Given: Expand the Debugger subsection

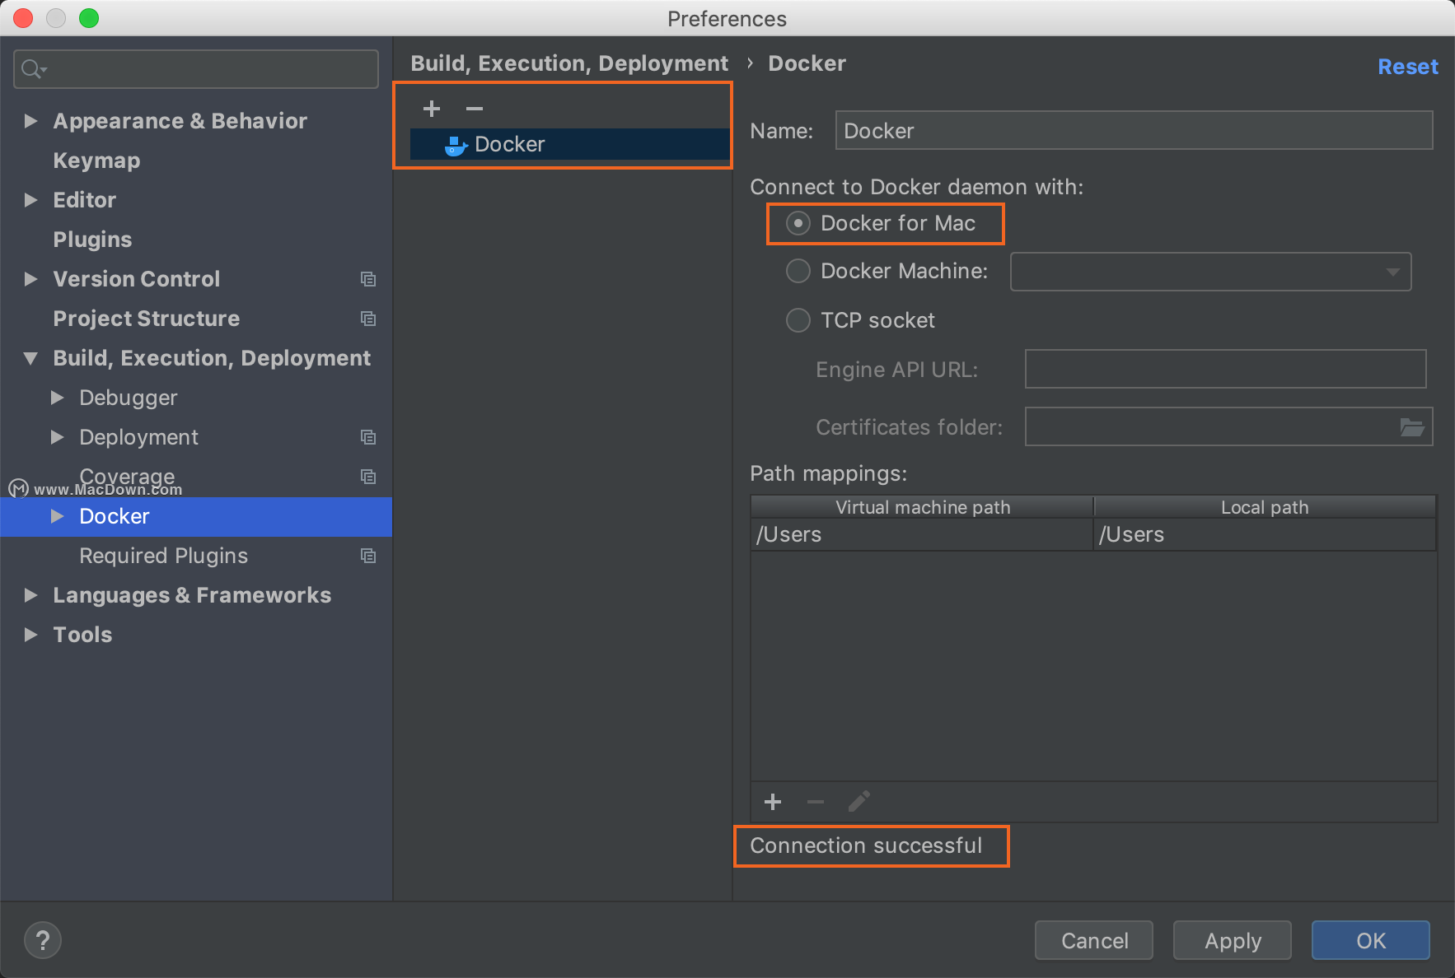Looking at the screenshot, I should 58,398.
